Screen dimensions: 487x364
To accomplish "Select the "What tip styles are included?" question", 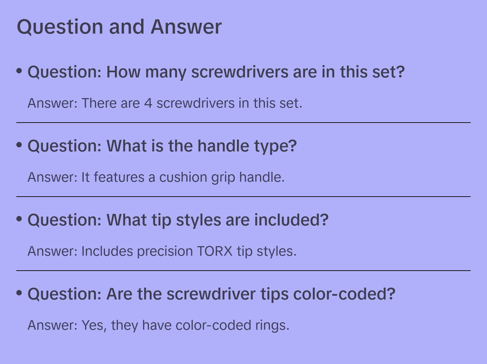I will [x=178, y=220].
